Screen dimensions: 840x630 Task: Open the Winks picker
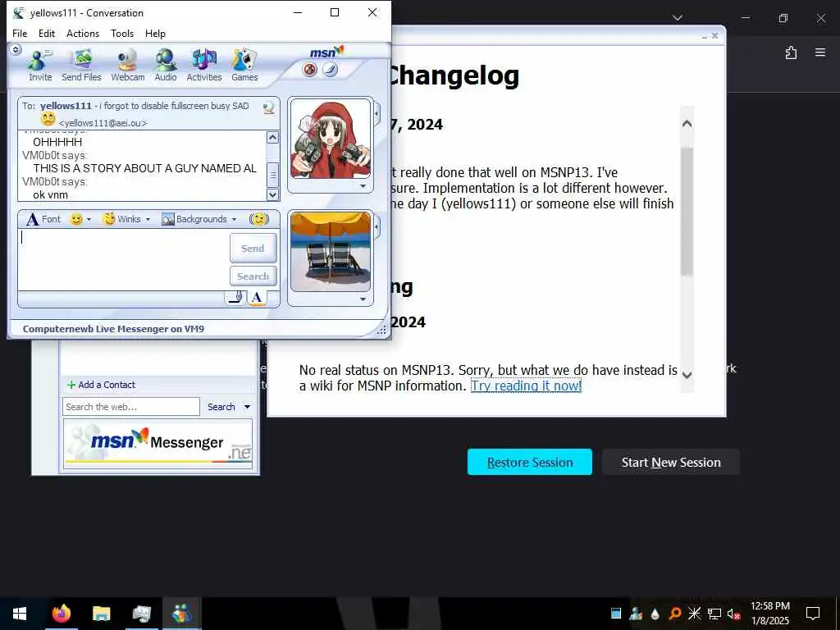[x=122, y=219]
